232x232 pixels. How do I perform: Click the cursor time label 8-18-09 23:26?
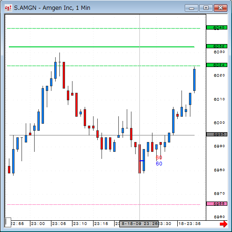[139, 224]
